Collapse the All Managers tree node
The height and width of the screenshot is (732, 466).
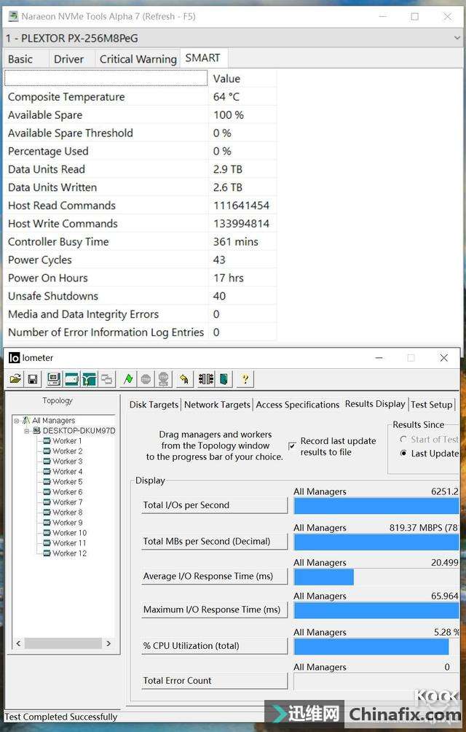point(16,420)
